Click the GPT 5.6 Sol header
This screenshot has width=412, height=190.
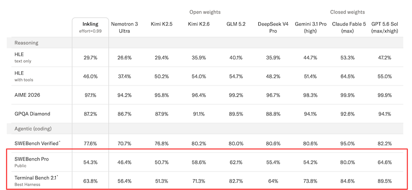click(385, 27)
